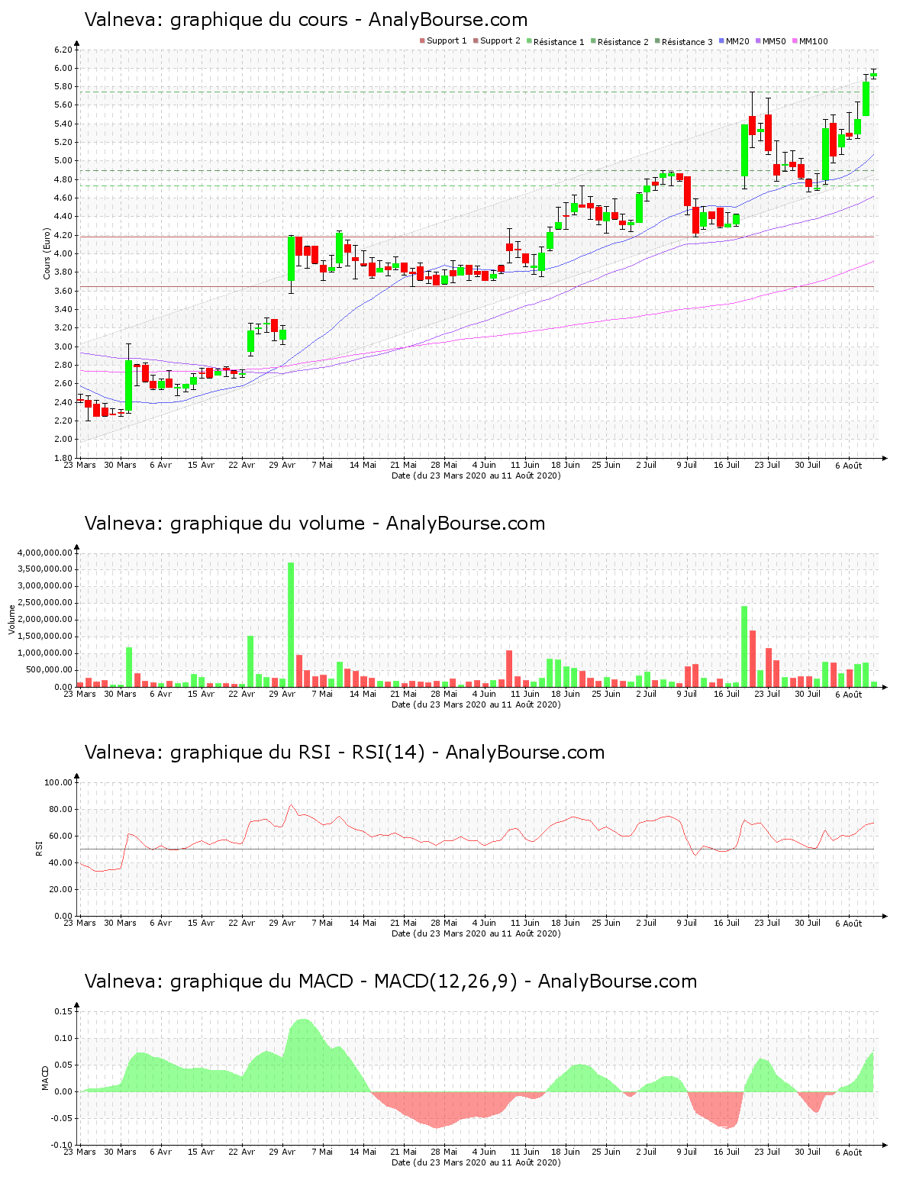Select the 'Résistance 1' legend label
Screen dimensions: 916x1183
tap(559, 41)
